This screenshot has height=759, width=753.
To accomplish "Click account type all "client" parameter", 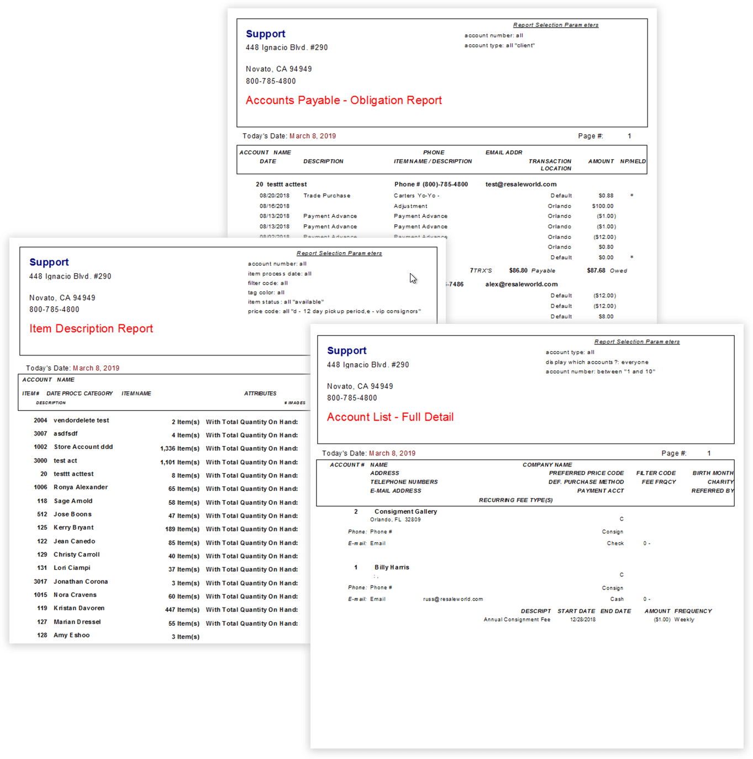I will pos(499,46).
